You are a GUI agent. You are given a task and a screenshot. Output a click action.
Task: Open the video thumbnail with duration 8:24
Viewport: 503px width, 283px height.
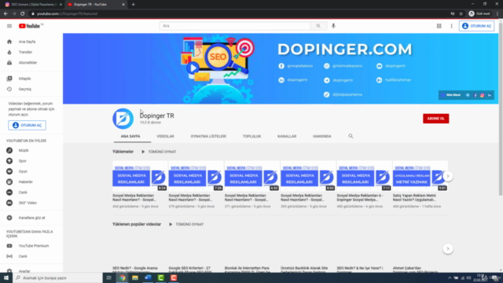click(x=140, y=176)
